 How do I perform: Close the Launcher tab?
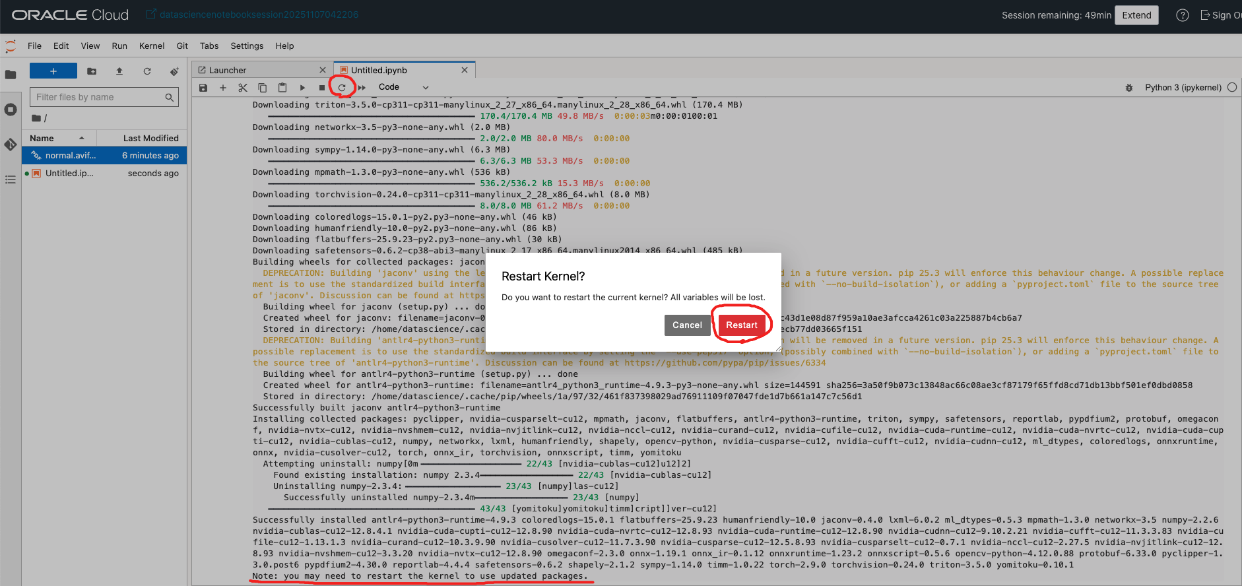pyautogui.click(x=323, y=70)
